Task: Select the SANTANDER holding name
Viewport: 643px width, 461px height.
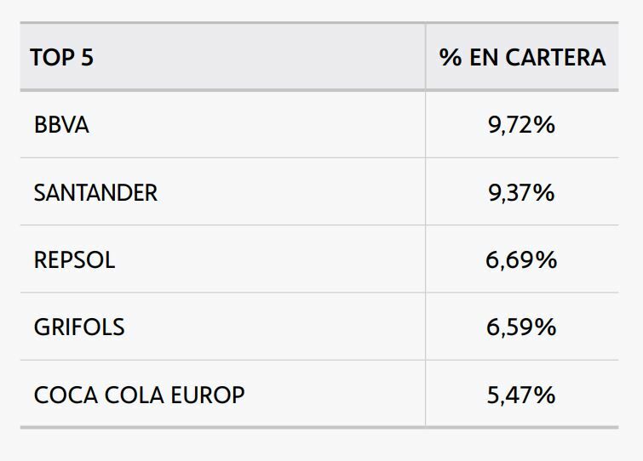Action: [x=95, y=193]
